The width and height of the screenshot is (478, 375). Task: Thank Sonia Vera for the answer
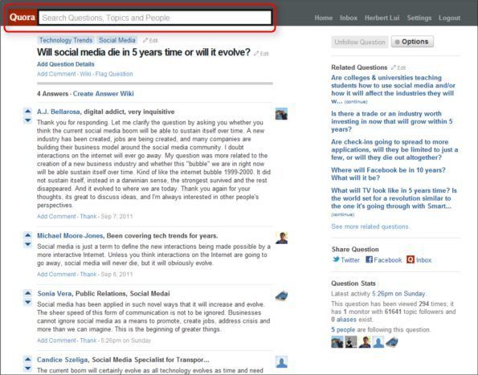point(88,340)
